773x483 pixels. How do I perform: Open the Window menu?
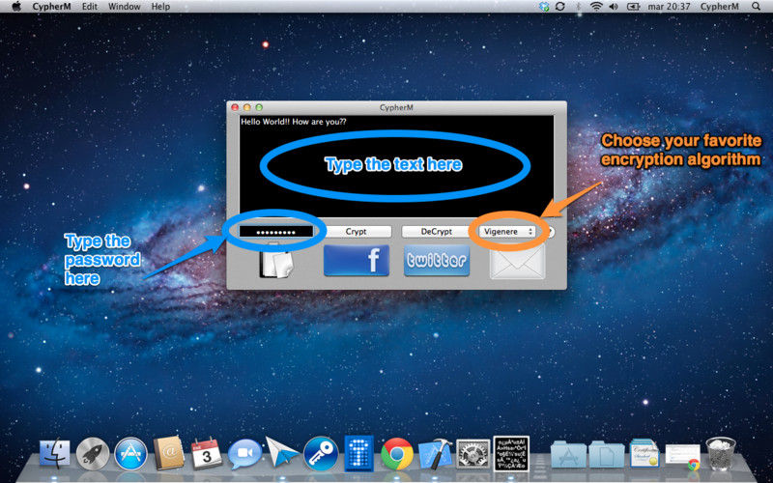click(124, 6)
